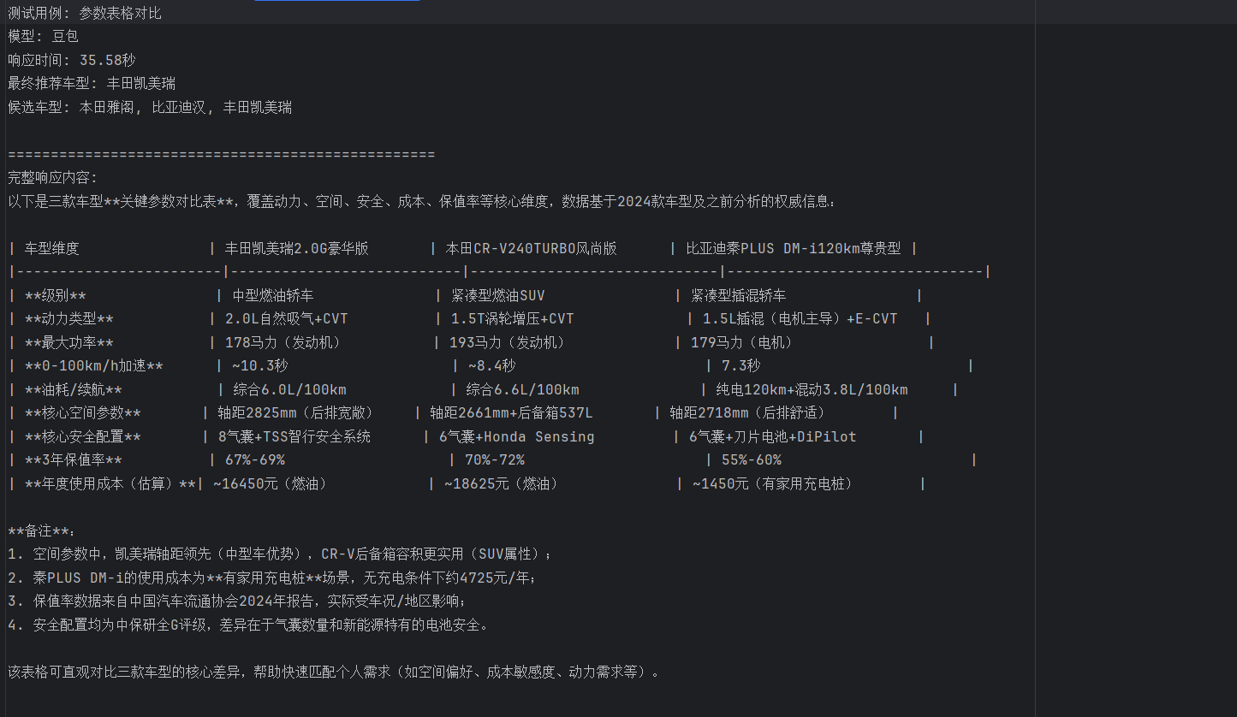
Task: Click the '完整响应内容:' label
Action: point(53,178)
